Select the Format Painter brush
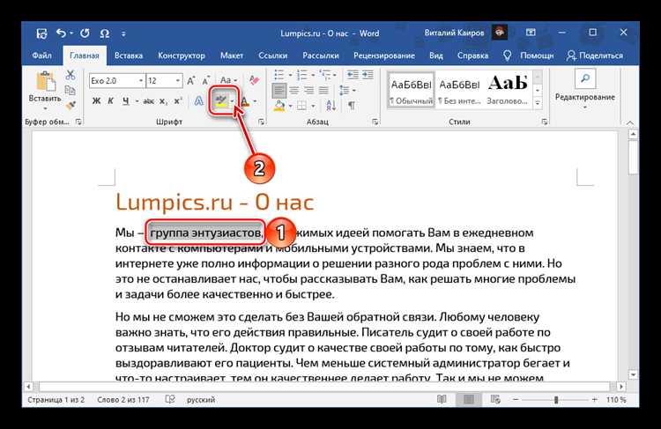Image resolution: width=661 pixels, height=429 pixels. pos(71,105)
